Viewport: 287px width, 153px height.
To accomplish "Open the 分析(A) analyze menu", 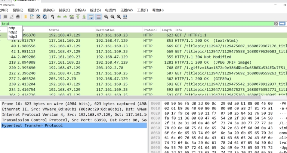I will pos(80,10).
